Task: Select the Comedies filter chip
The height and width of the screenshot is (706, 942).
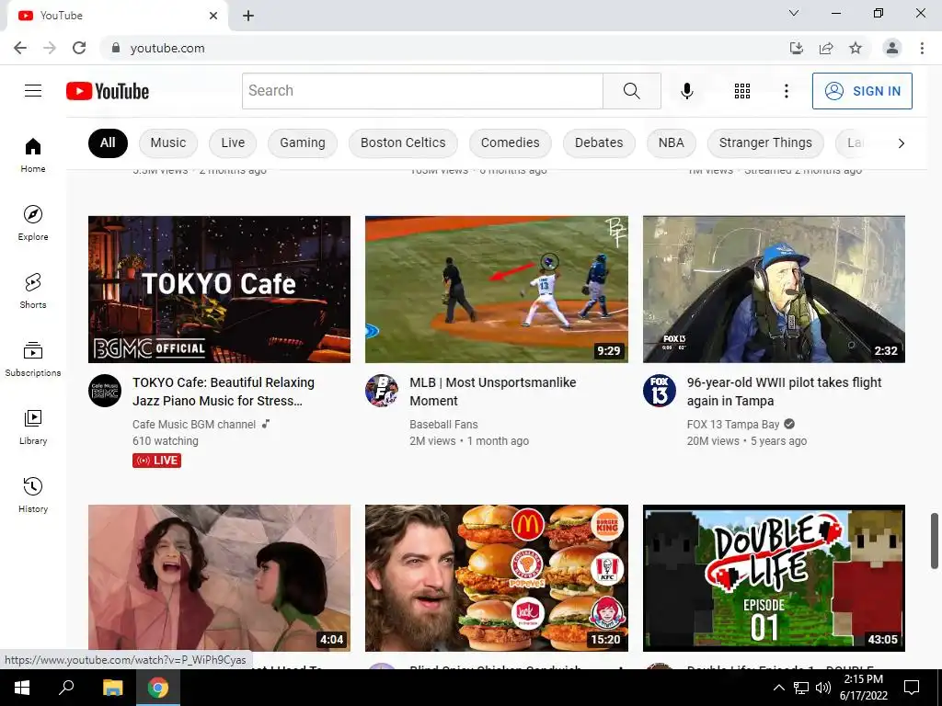Action: (510, 142)
